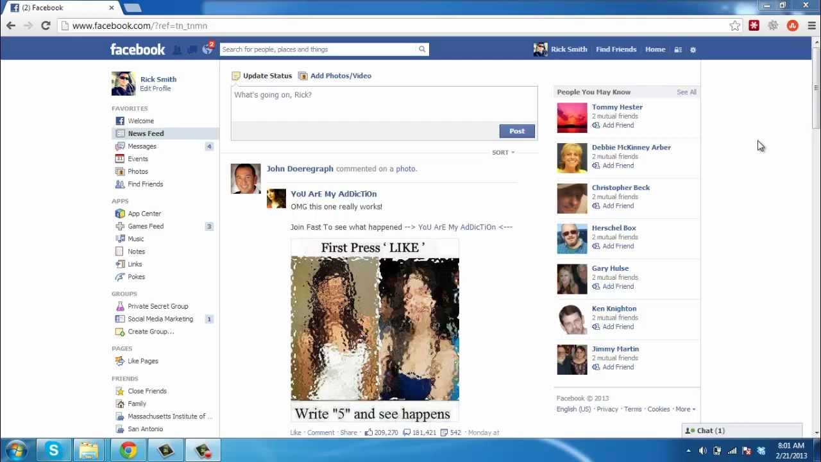The image size is (821, 462).
Task: Click Share under the post
Action: click(x=348, y=432)
